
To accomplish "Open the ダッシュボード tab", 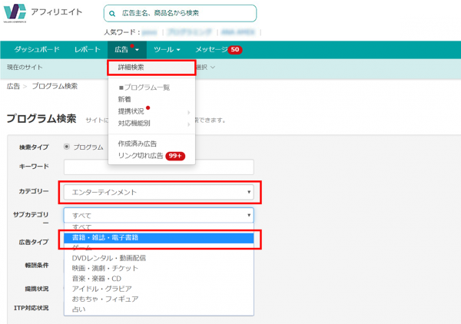I will (x=37, y=49).
